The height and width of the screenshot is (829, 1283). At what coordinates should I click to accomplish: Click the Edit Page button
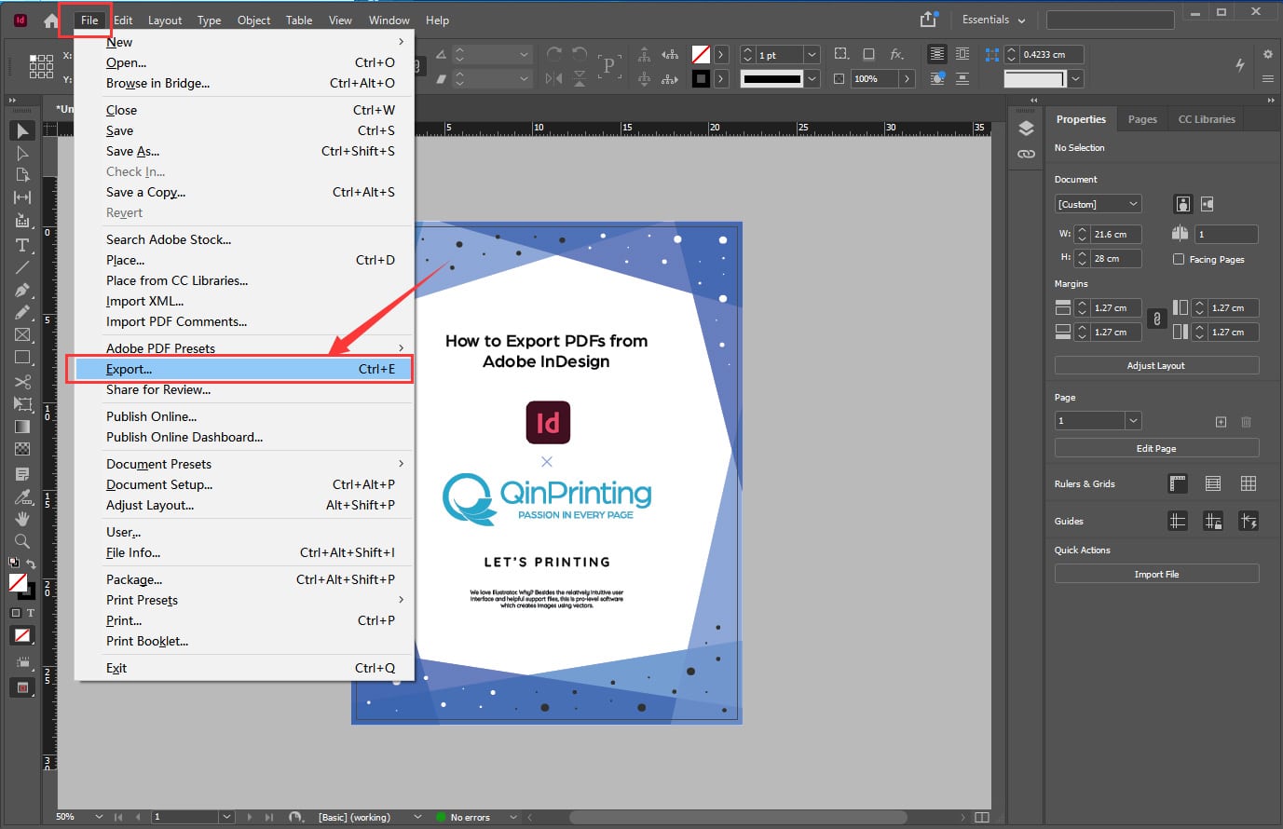(x=1156, y=448)
